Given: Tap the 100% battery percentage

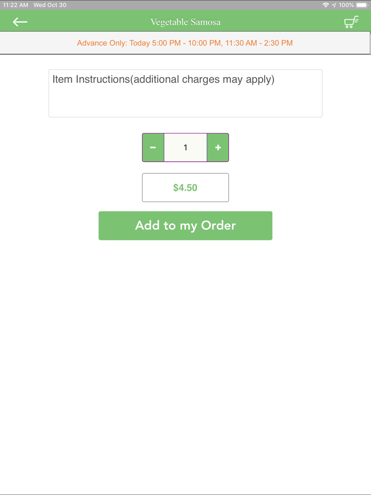Looking at the screenshot, I should [346, 5].
